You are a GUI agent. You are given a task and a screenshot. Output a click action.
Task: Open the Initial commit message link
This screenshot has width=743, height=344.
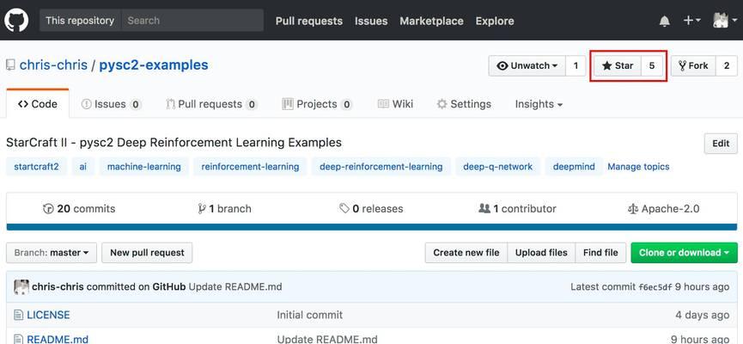pyautogui.click(x=310, y=315)
